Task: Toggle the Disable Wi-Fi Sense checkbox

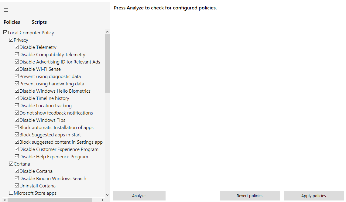Action: [x=17, y=69]
